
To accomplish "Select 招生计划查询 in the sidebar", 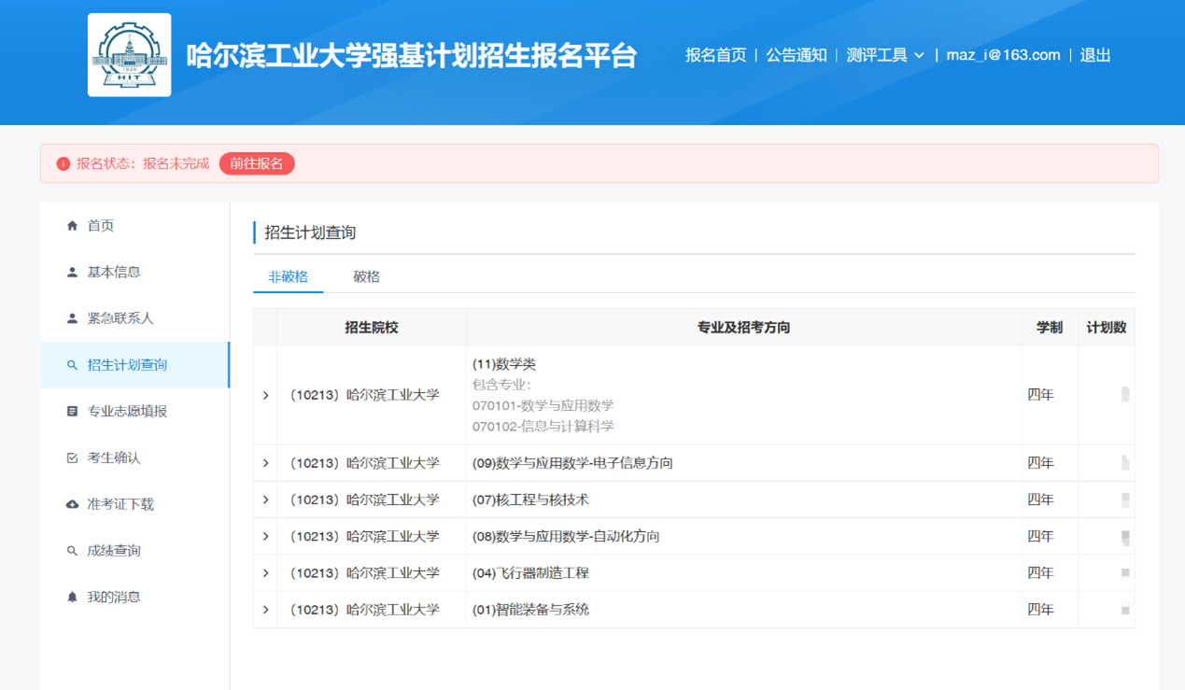I will pyautogui.click(x=134, y=365).
